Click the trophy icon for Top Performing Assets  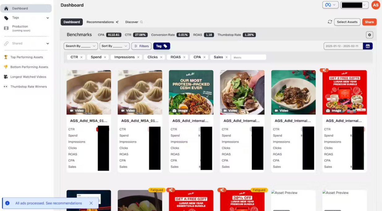[6, 57]
